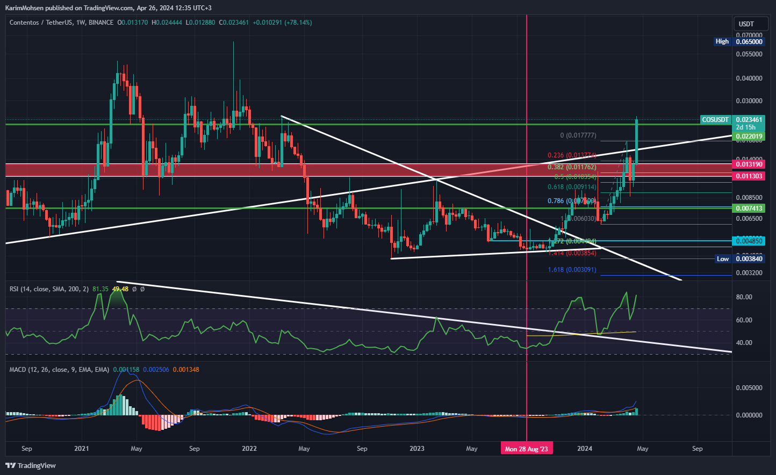Click the 0.022019 green price axis label
This screenshot has width=776, height=475.
749,136
